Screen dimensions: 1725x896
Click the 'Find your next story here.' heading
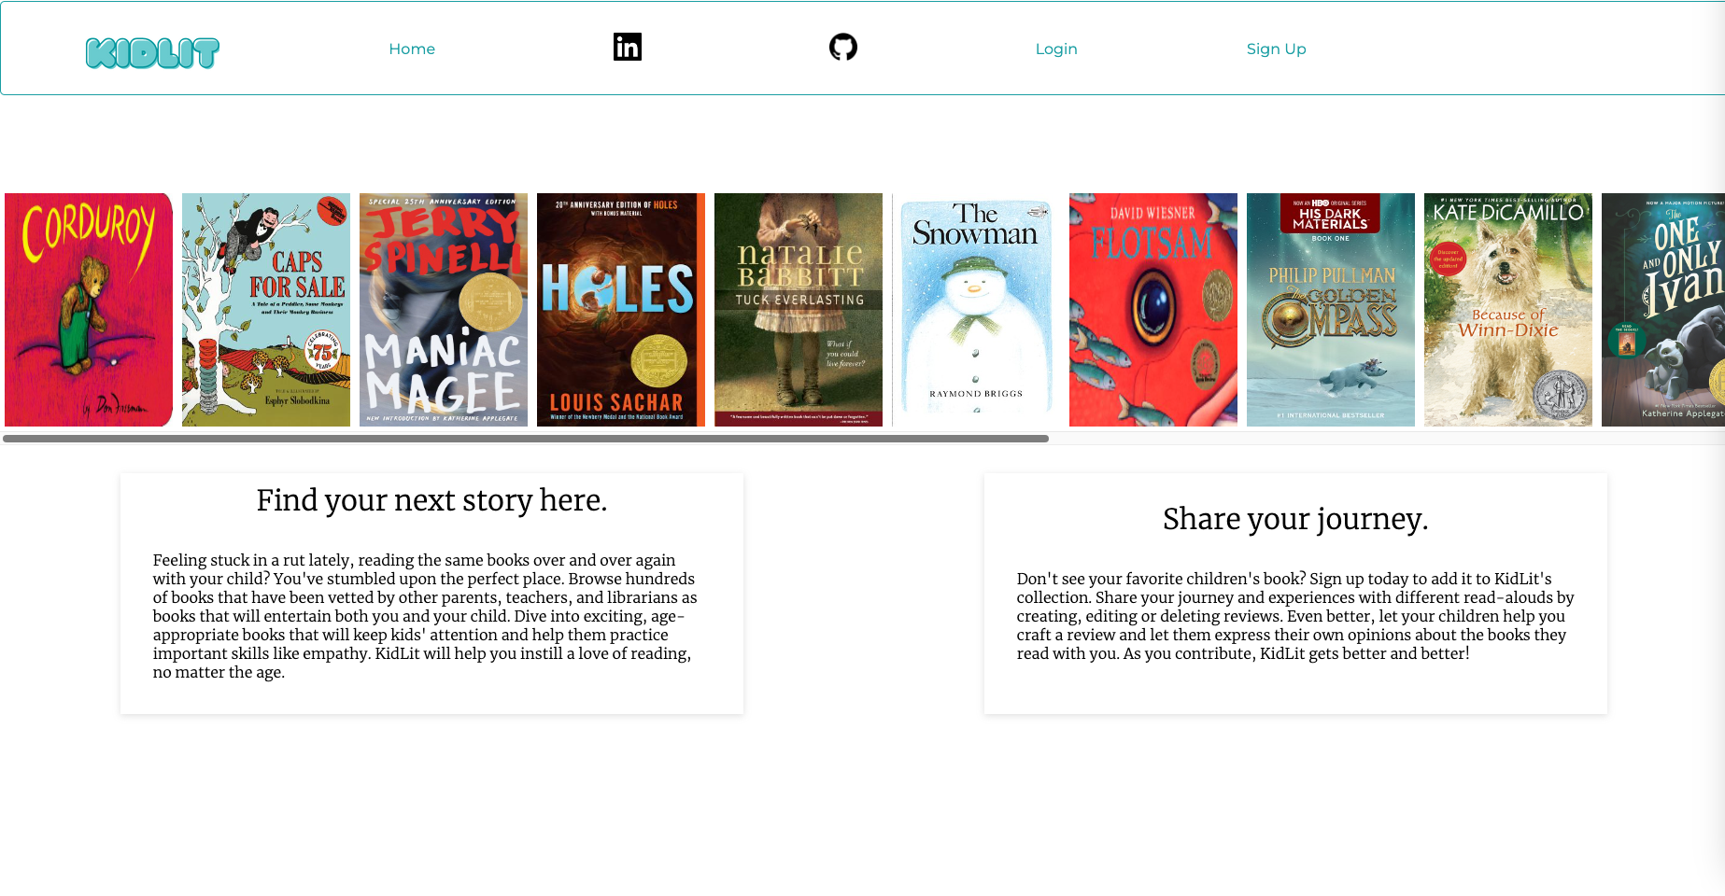point(431,500)
